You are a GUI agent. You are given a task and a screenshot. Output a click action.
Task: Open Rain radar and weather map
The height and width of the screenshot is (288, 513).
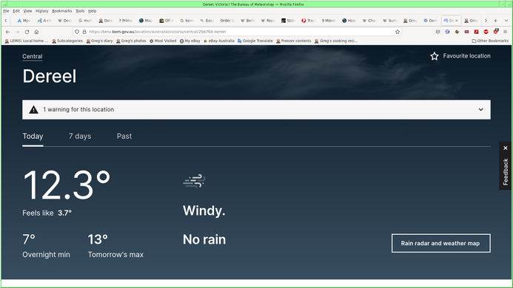(x=440, y=243)
